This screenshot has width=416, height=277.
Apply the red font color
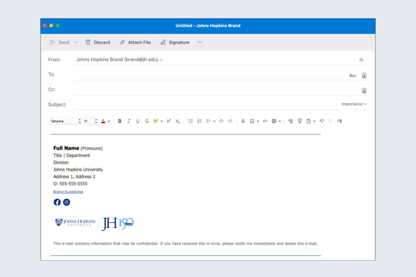[x=103, y=121]
